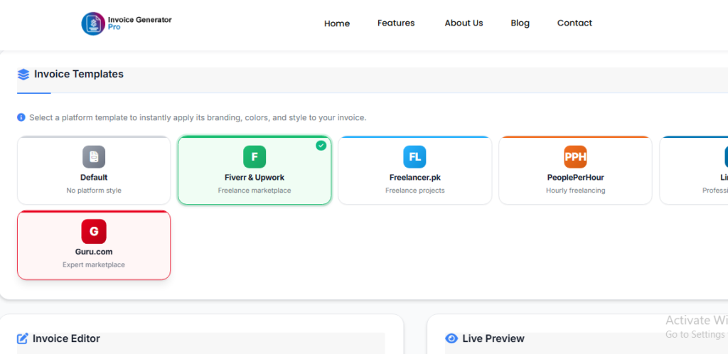Open the Blog menu link
Viewport: 728px width, 354px height.
(520, 23)
